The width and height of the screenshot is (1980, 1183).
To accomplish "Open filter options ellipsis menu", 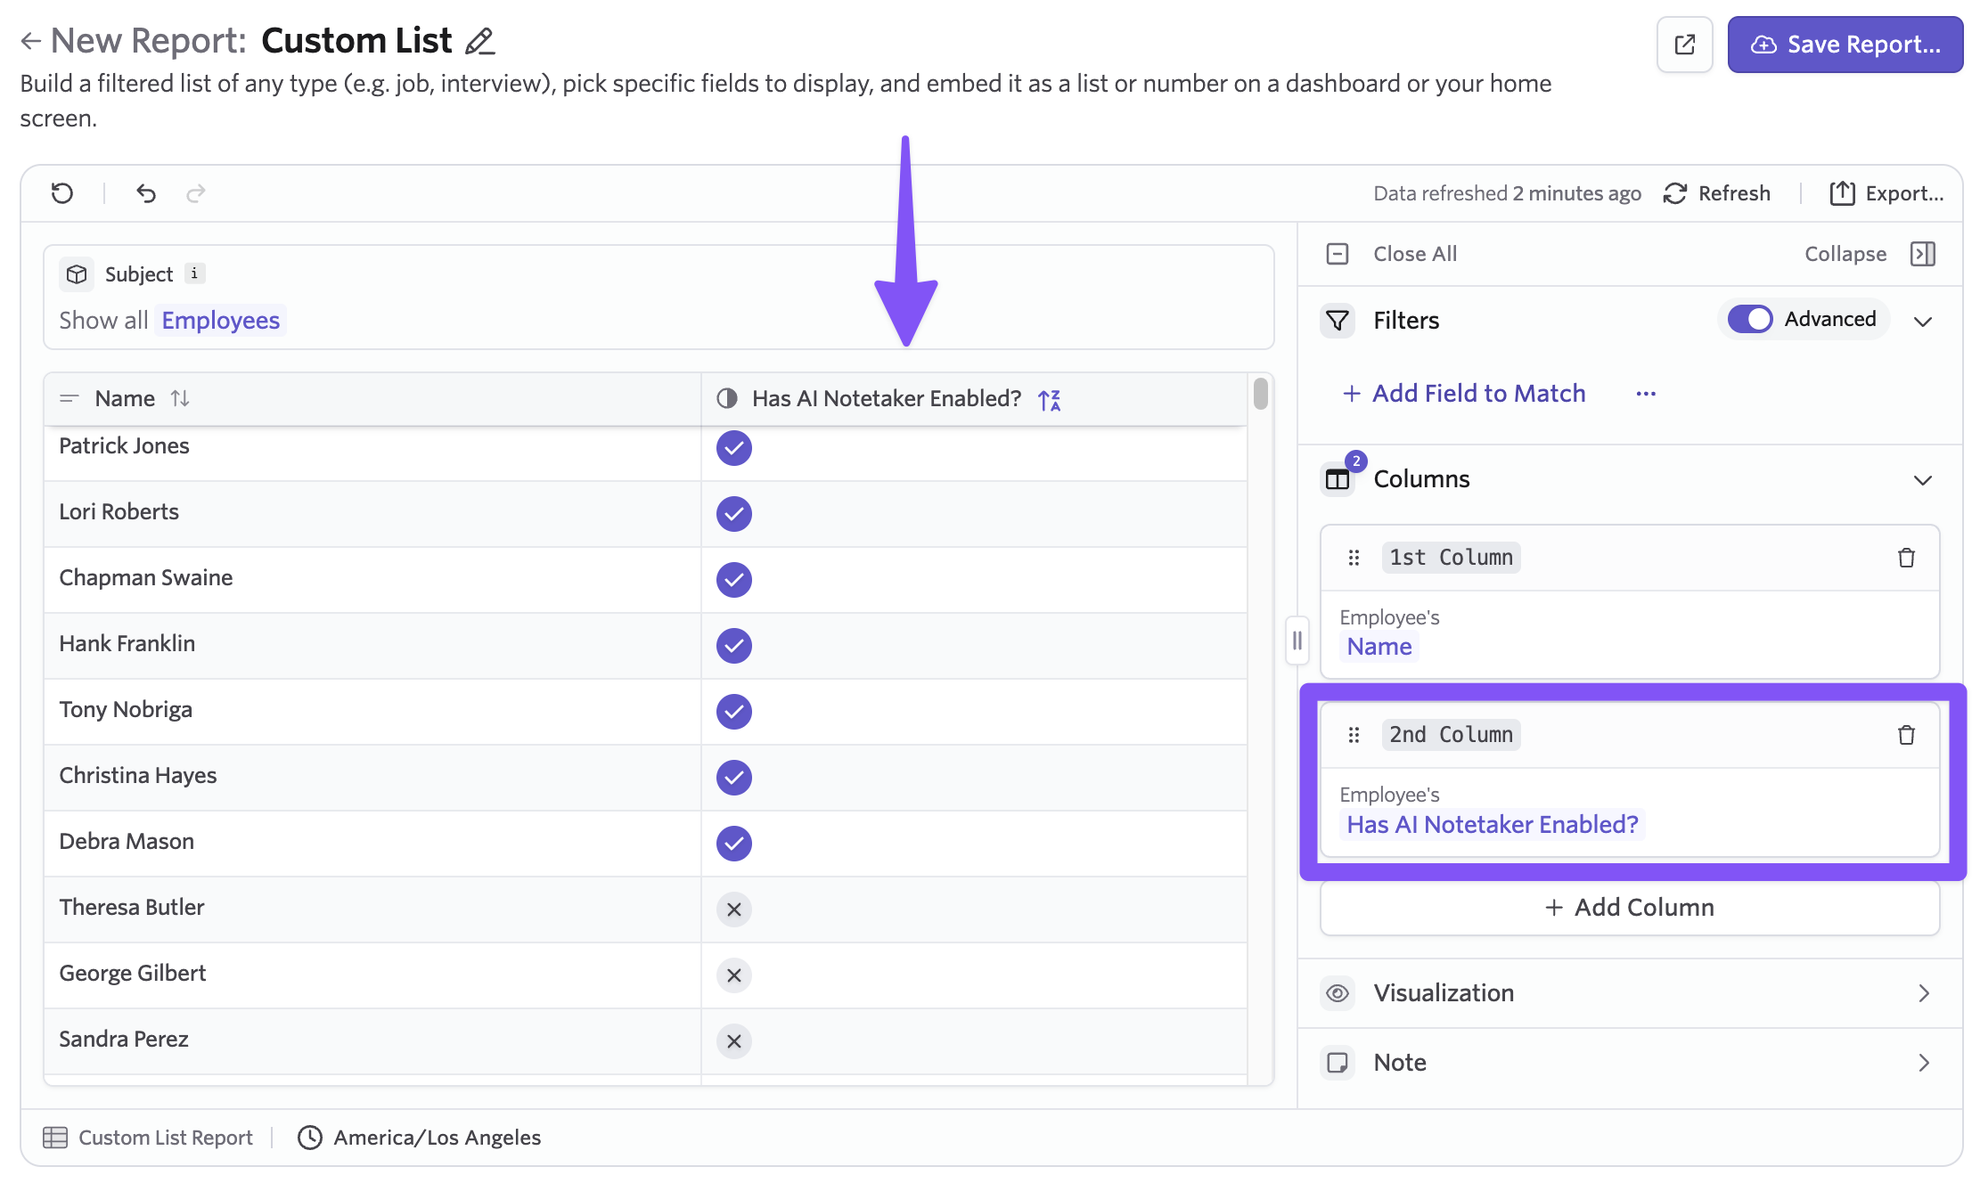I will tap(1645, 394).
